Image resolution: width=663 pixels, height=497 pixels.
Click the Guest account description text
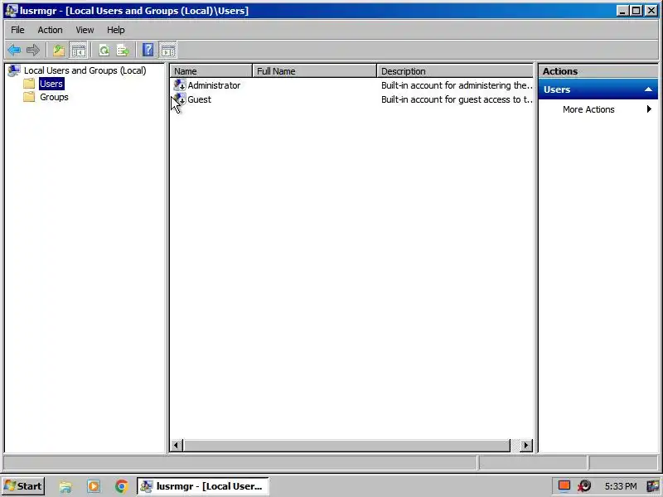[x=457, y=99]
